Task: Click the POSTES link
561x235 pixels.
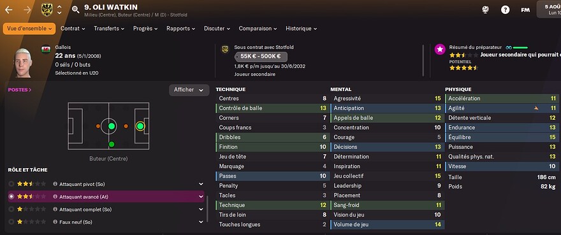Action: coord(20,90)
